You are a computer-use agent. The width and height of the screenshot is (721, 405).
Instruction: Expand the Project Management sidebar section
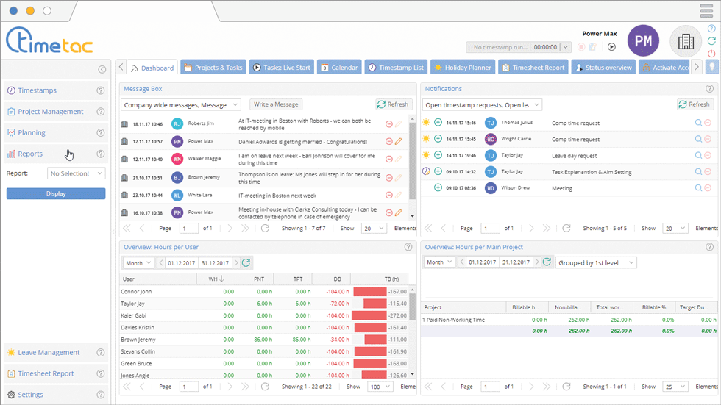[x=51, y=112]
